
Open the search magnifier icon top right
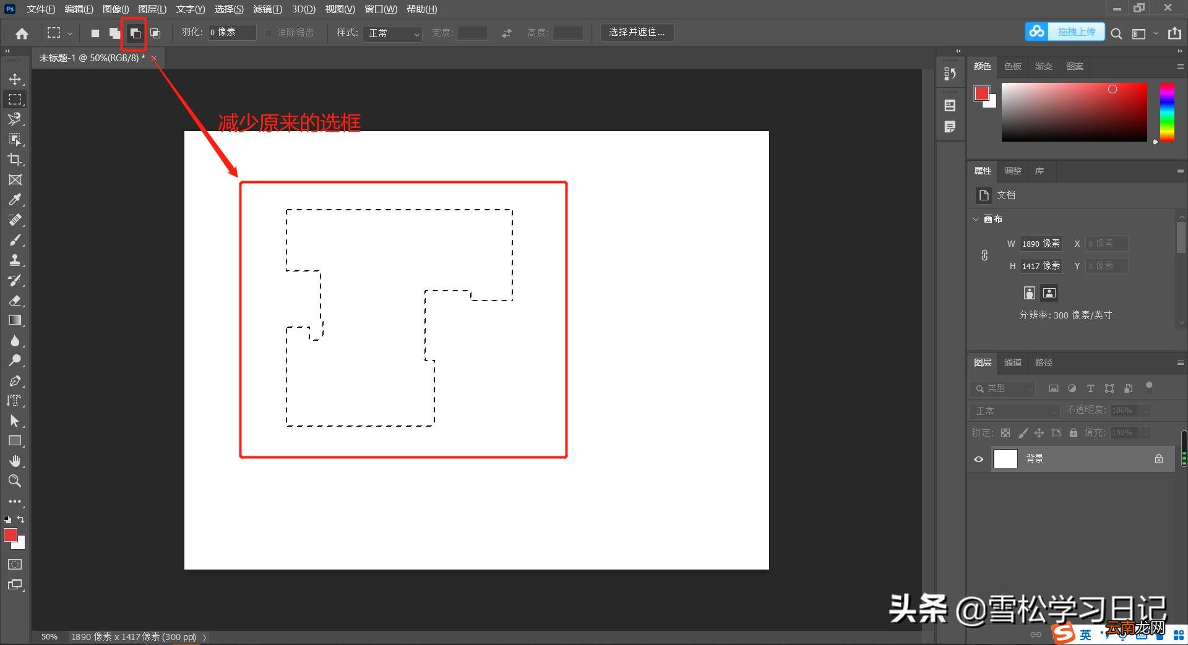click(x=1116, y=34)
